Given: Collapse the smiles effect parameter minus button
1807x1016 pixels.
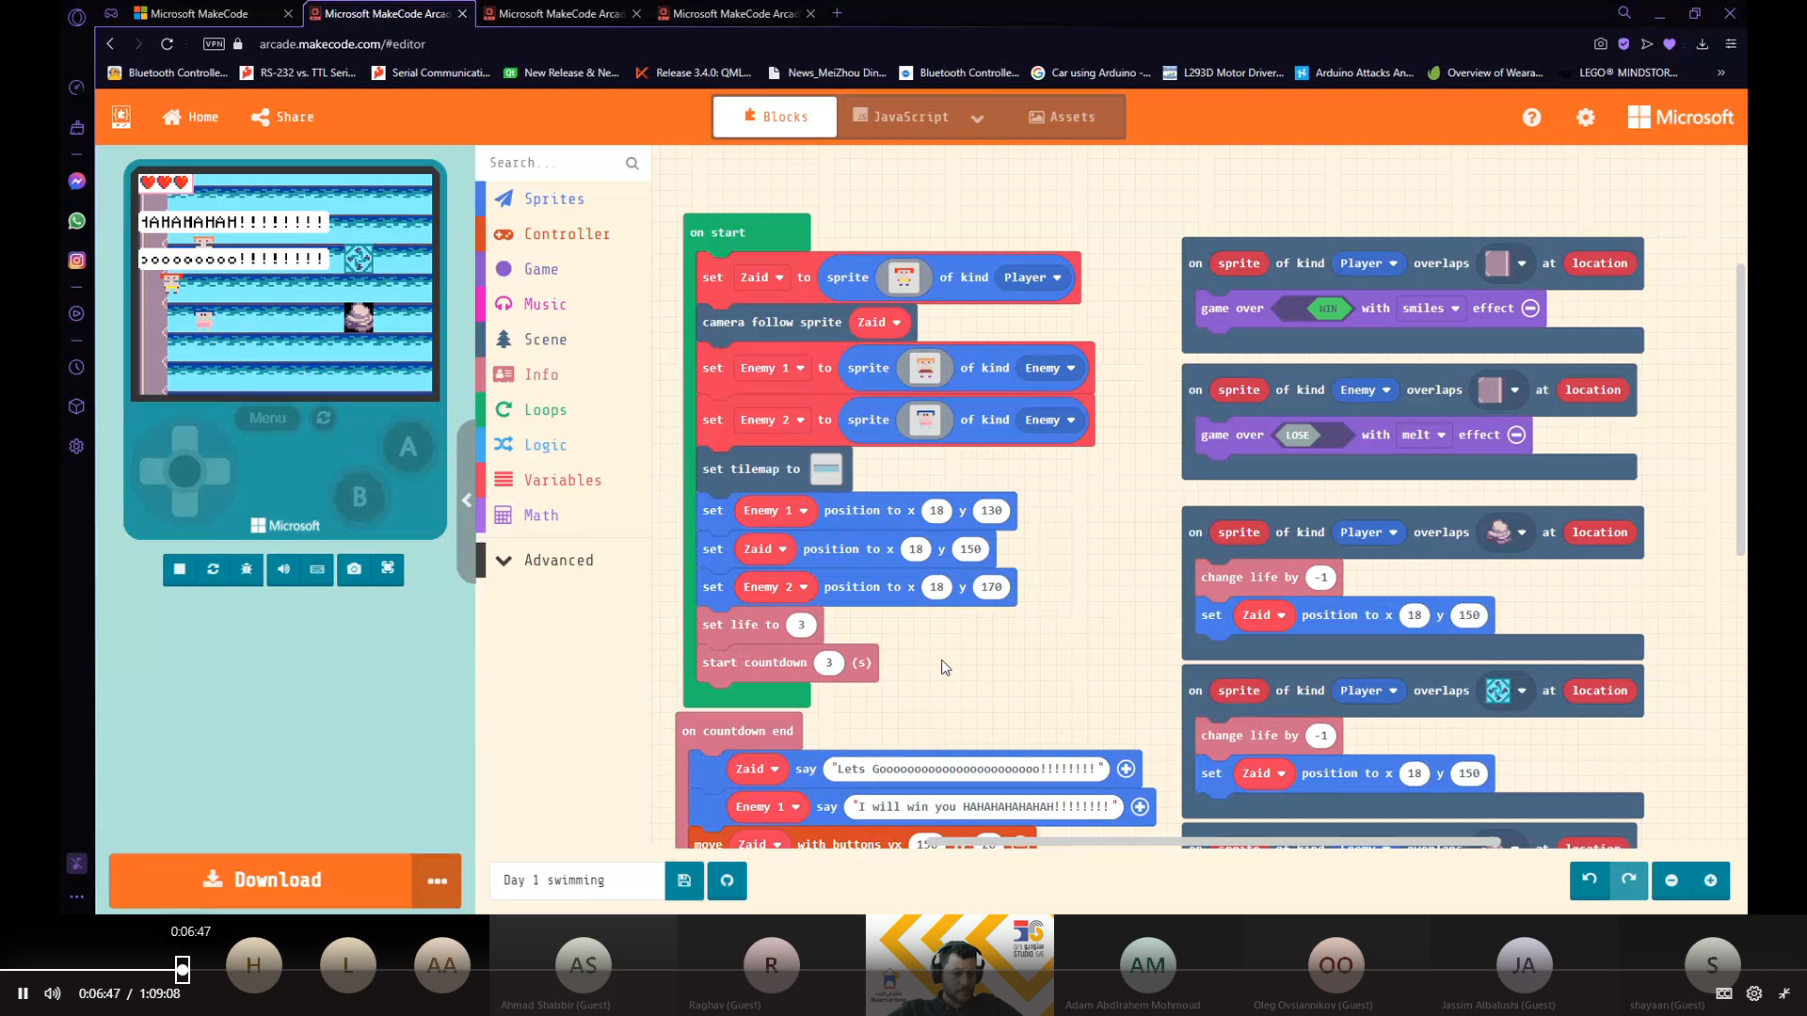Looking at the screenshot, I should (x=1530, y=309).
